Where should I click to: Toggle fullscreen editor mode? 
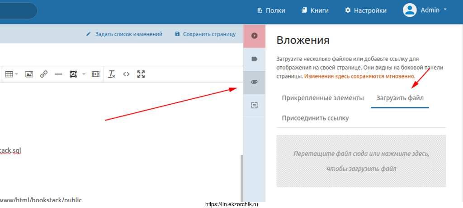coord(141,74)
